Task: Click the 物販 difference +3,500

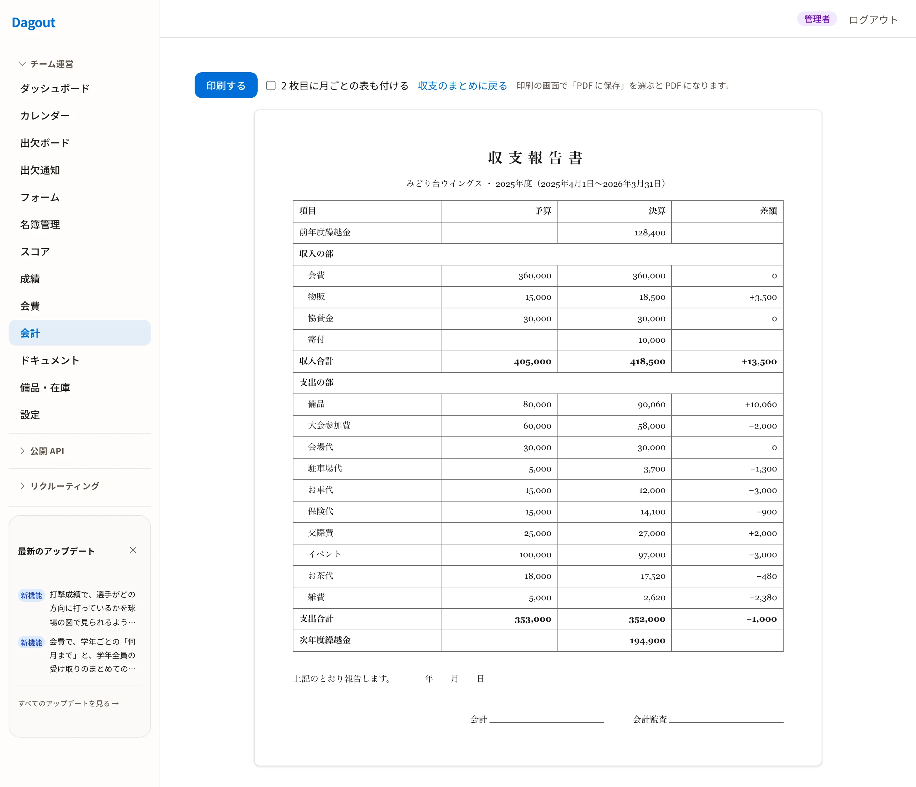Action: (762, 297)
